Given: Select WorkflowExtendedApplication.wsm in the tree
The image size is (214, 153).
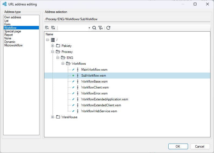Looking at the screenshot, I should pyautogui.click(x=105, y=99).
